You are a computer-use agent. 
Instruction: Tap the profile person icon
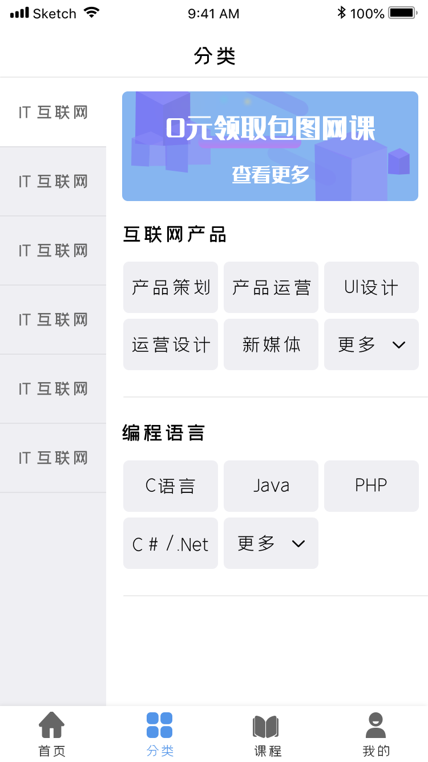(x=375, y=725)
